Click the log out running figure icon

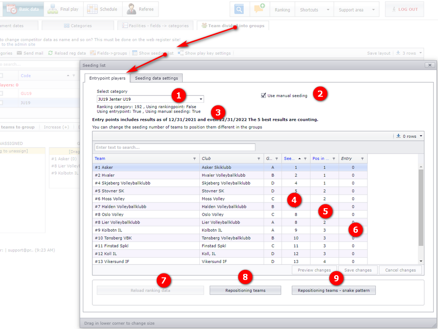click(x=394, y=9)
